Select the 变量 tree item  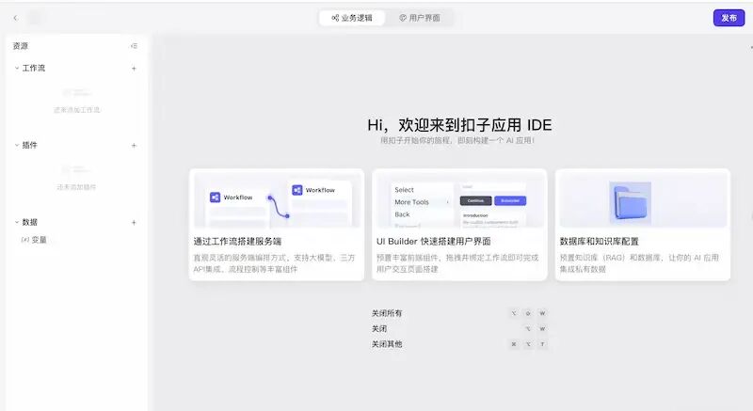[x=34, y=240]
